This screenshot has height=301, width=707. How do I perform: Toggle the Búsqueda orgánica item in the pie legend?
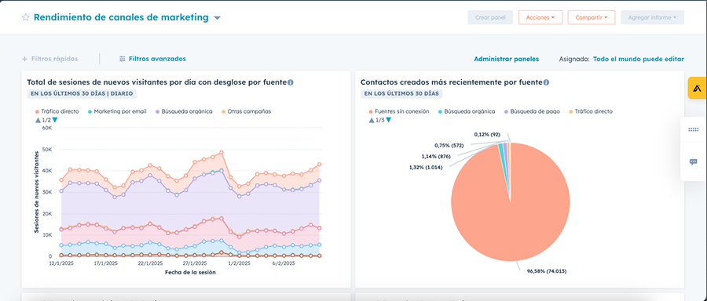click(x=466, y=111)
